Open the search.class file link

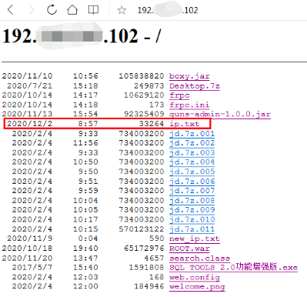[199, 258]
